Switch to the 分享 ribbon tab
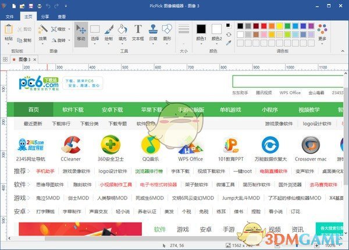This screenshot has width=349, height=250. coord(45,17)
